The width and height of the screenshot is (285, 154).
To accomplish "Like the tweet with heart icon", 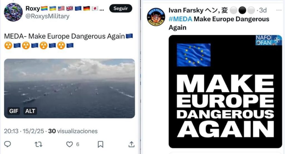I will (69, 144).
